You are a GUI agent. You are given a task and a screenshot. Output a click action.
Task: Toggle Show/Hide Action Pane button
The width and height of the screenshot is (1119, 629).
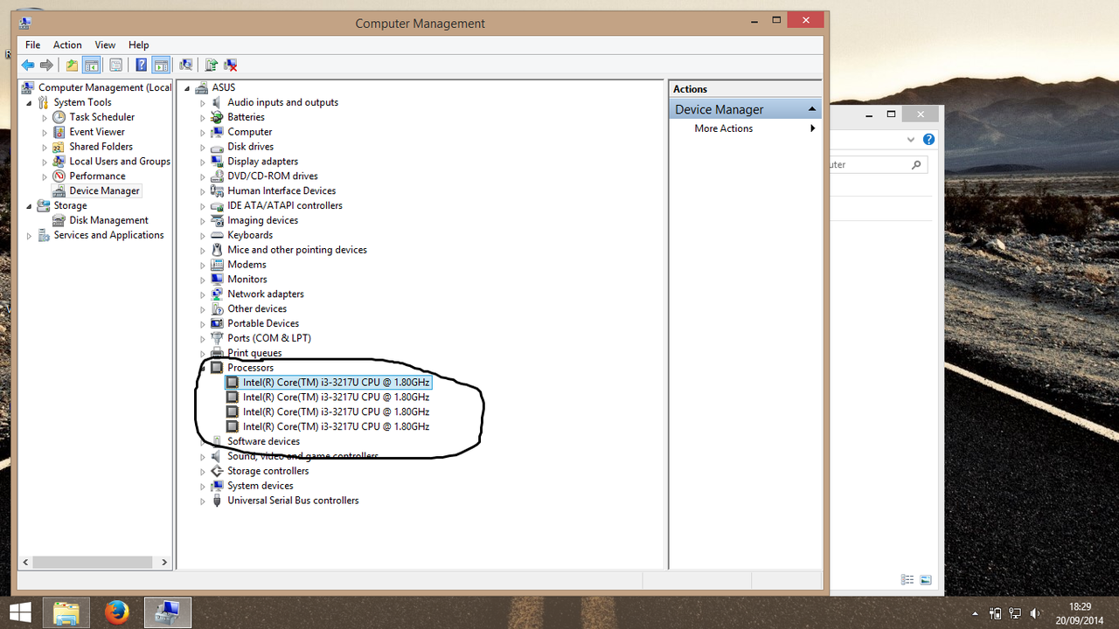click(x=160, y=65)
